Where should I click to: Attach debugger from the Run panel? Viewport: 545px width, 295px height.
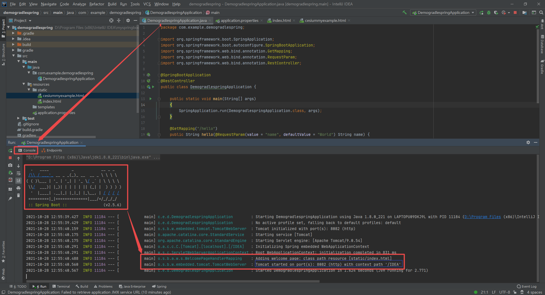point(10,172)
